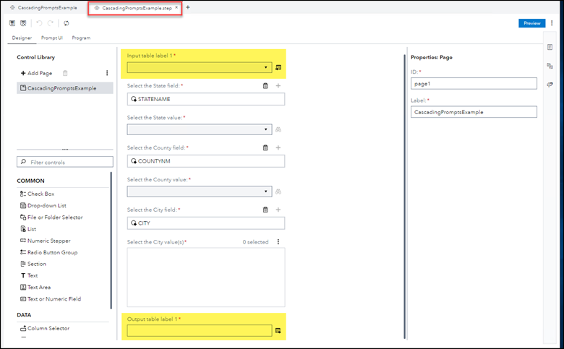
Task: Select the STATENAME column entry
Action: click(206, 99)
